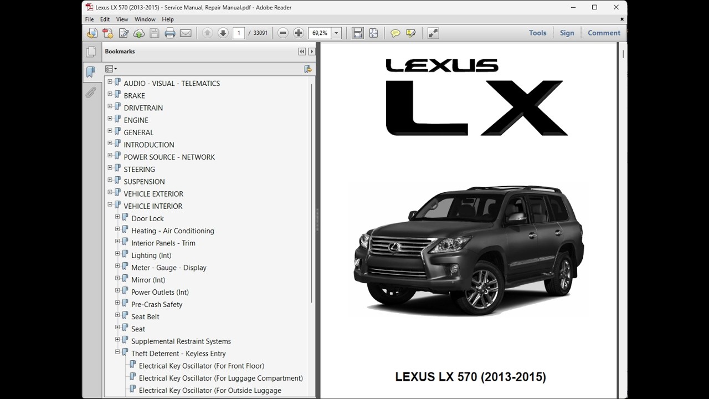709x399 pixels.
Task: Open the Sign pane
Action: 567,33
